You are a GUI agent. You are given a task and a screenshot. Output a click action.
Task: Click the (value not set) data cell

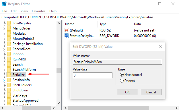tap(145, 30)
